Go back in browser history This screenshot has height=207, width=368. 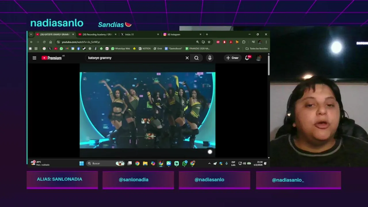pos(31,42)
